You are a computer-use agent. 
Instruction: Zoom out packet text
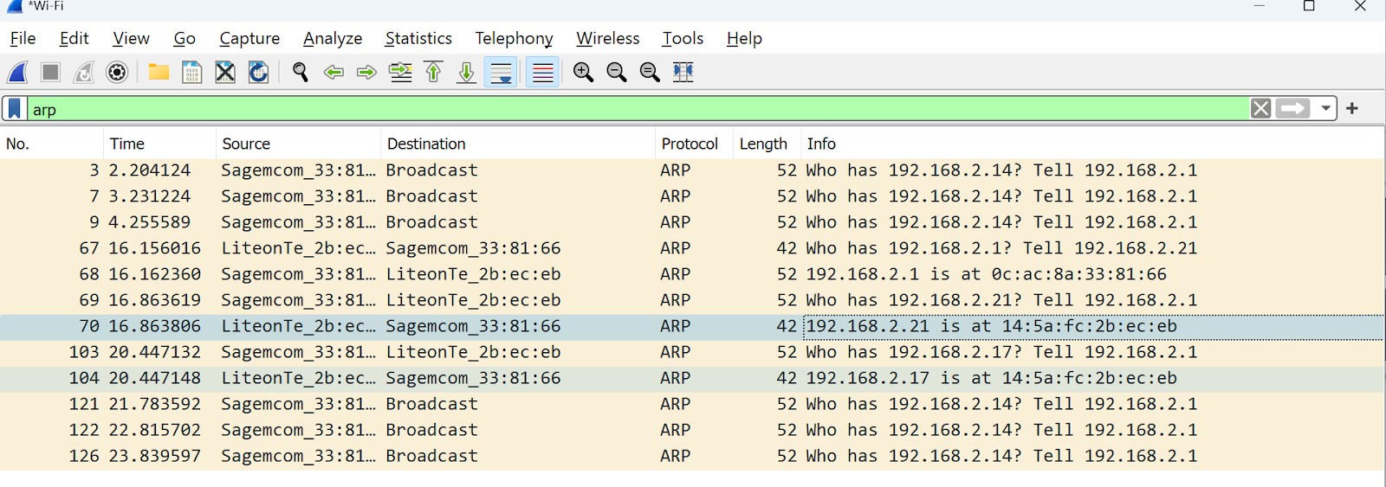617,72
